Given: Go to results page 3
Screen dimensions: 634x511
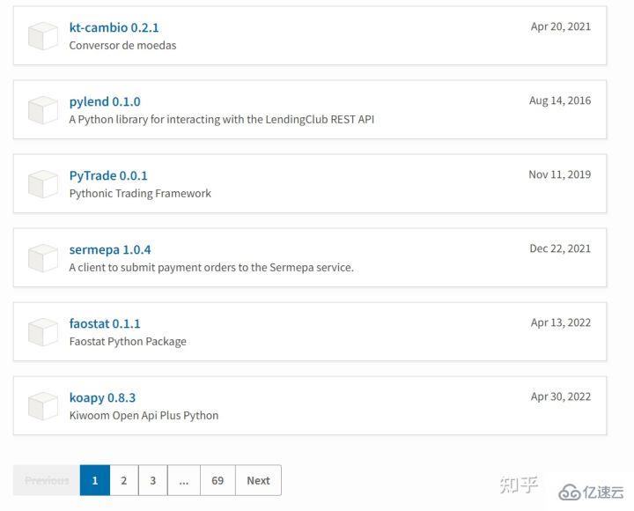Looking at the screenshot, I should 153,480.
